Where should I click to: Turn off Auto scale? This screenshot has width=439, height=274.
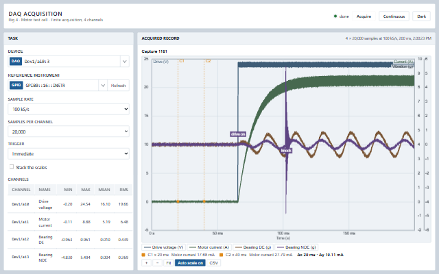190,263
